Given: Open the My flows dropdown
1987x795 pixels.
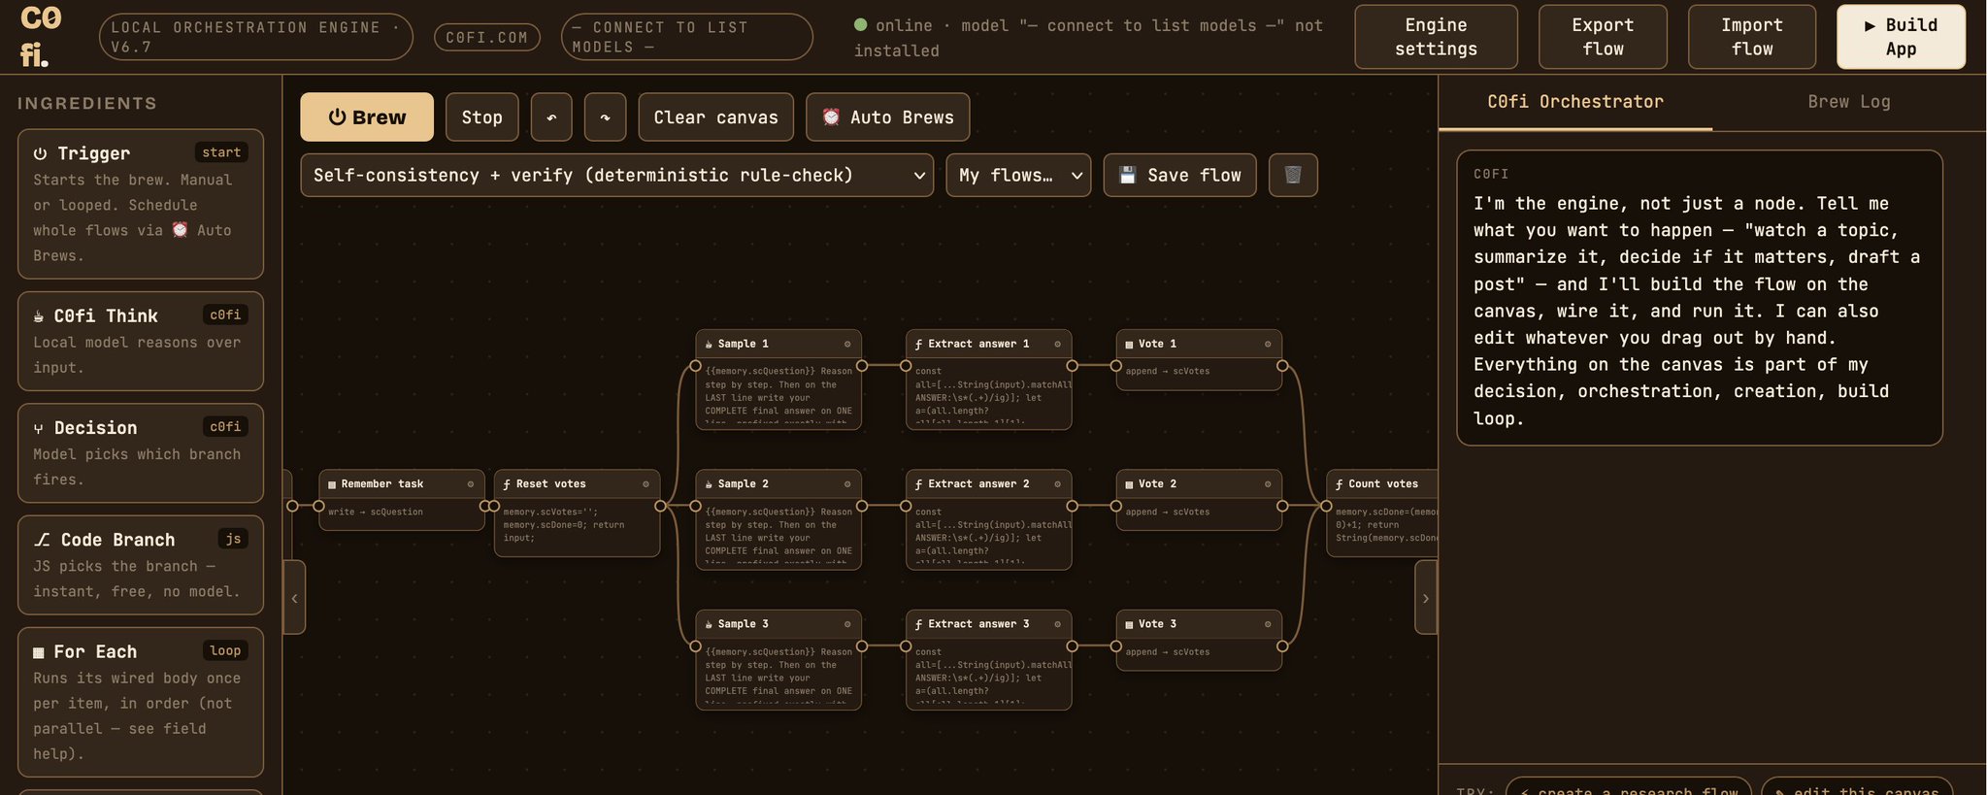Looking at the screenshot, I should click(1018, 175).
